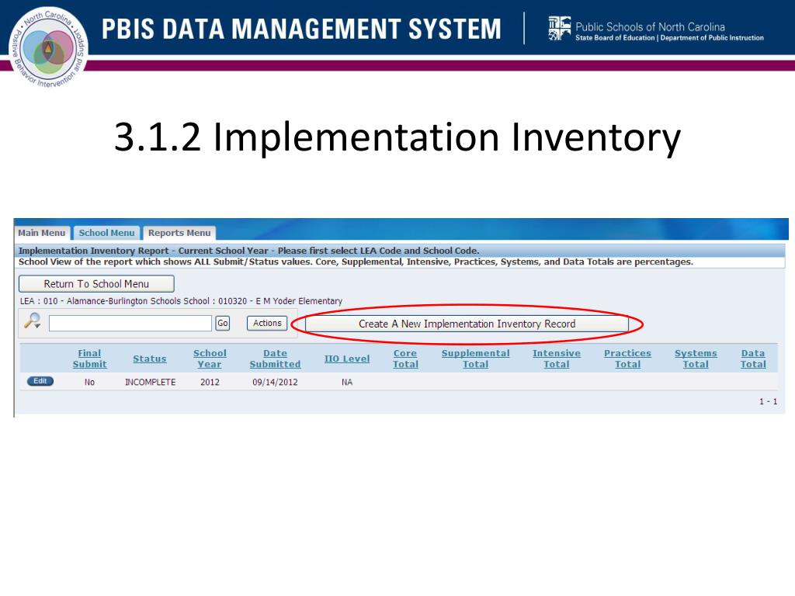Screen dimensions: 795x596
Task: Click the 1 - 1 pagination text
Action: (x=768, y=401)
